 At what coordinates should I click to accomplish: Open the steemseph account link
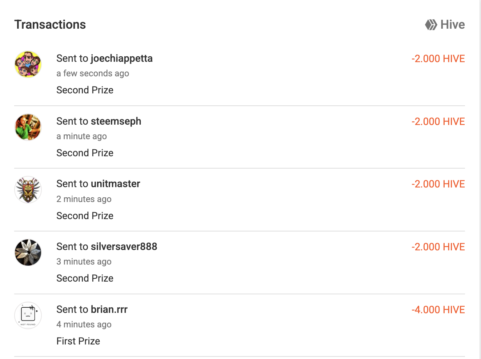point(116,121)
